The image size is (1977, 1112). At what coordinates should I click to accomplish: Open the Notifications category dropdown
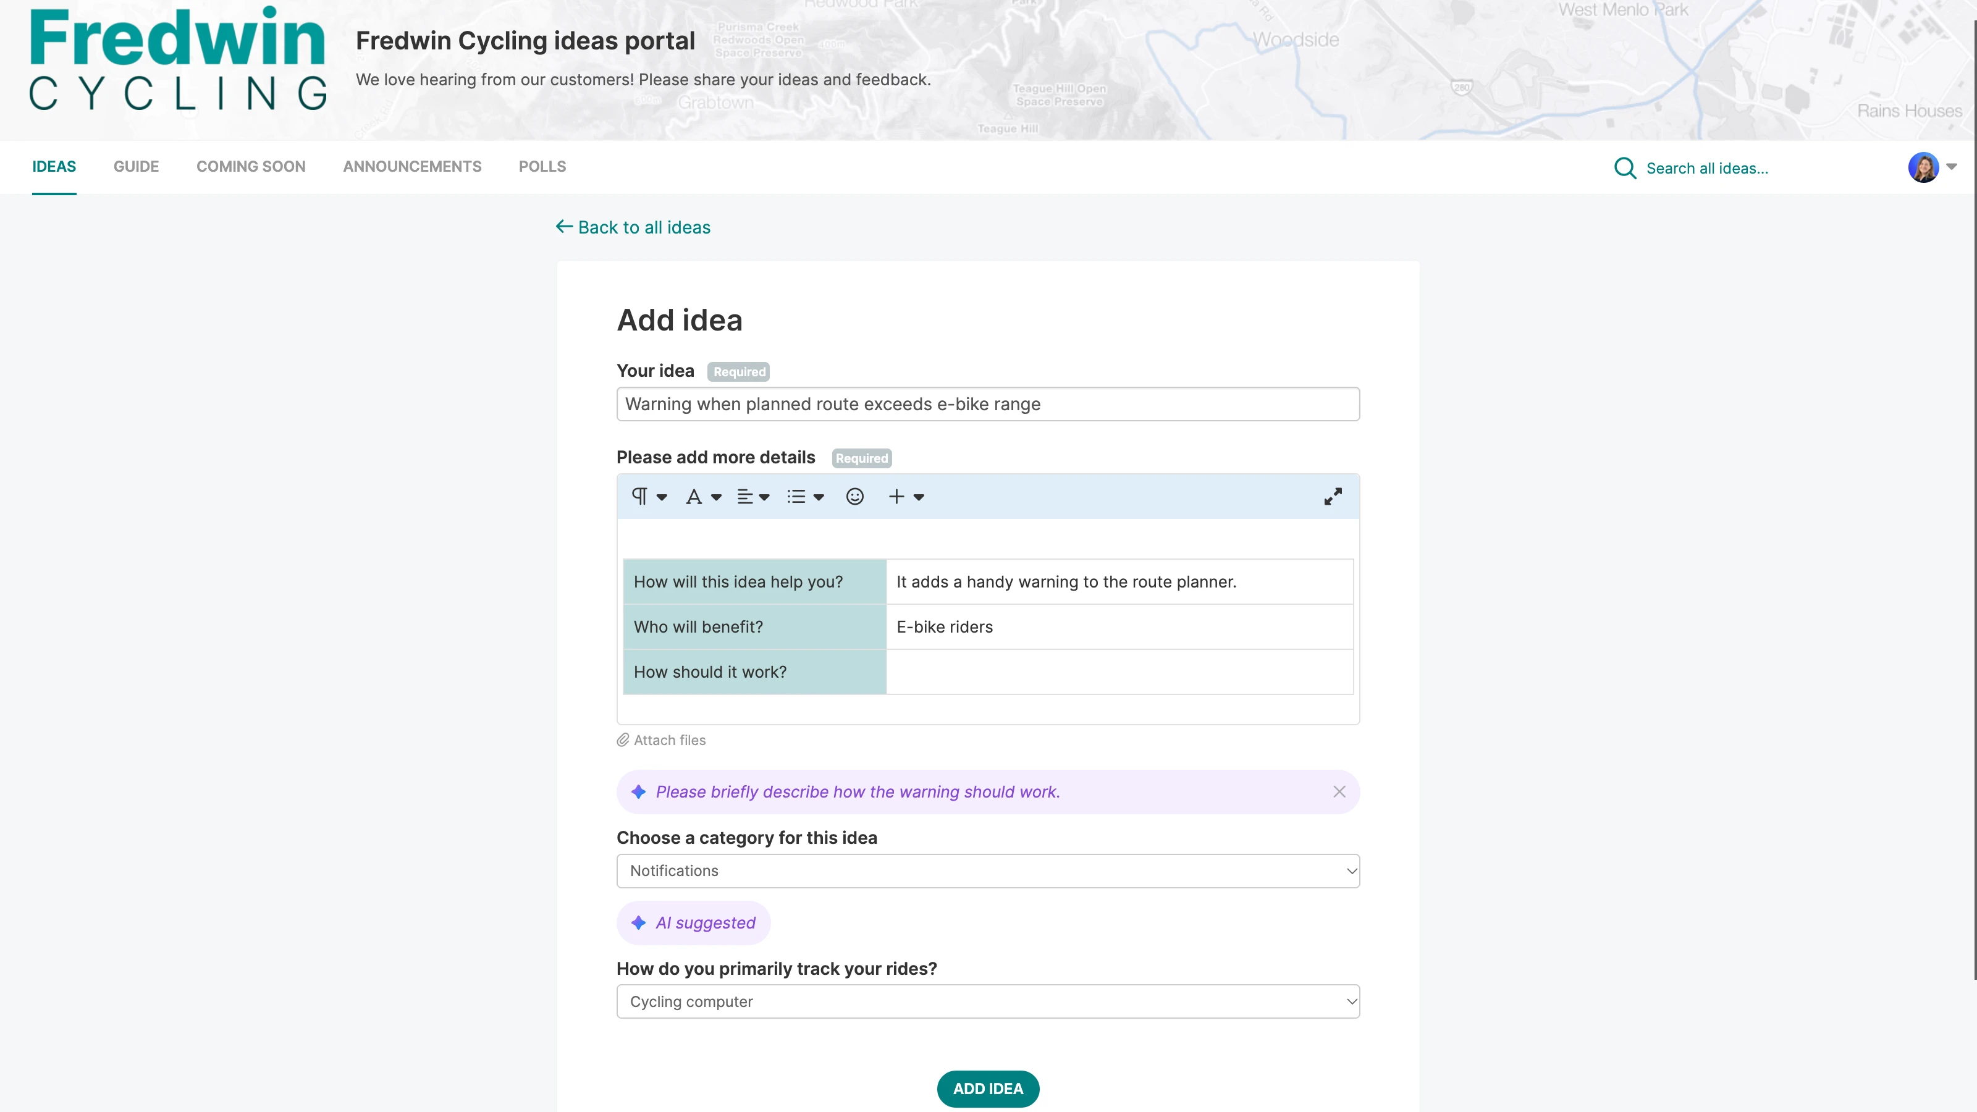(988, 871)
